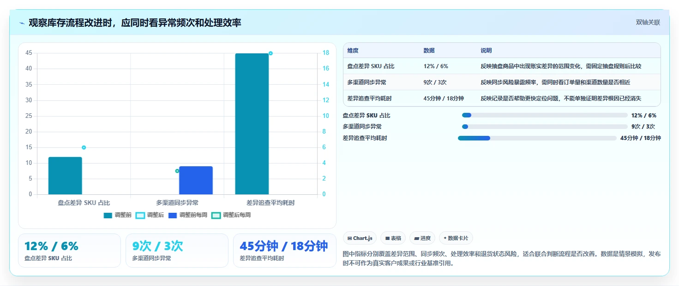This screenshot has width=679, height=286.
Task: Click the lightning icon beside the title
Action: [x=22, y=23]
